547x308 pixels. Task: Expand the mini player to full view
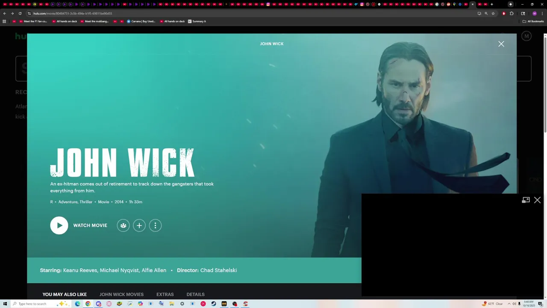click(x=526, y=200)
